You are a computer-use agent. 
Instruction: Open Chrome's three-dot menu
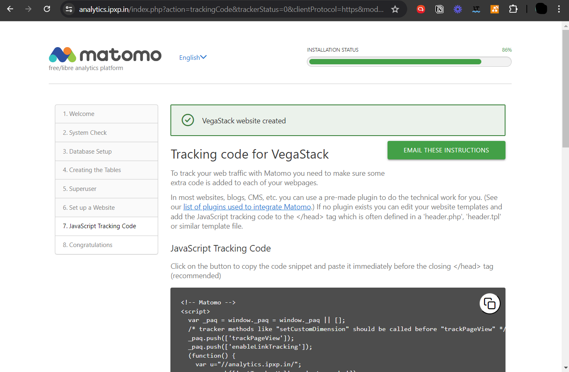[559, 9]
